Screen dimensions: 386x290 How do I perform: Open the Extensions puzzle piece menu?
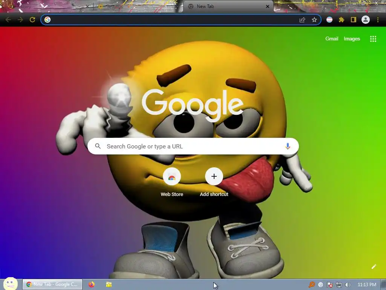[341, 20]
